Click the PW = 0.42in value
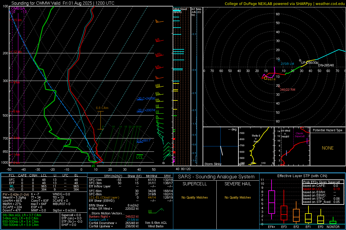Screen dimensions: 346x230 click(16, 194)
